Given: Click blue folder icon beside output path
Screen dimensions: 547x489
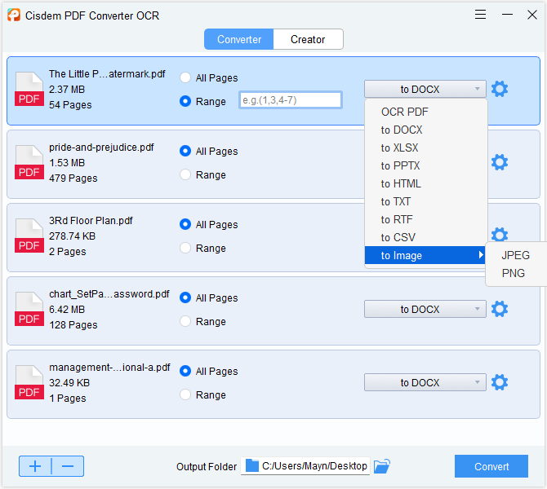Looking at the screenshot, I should click(252, 465).
